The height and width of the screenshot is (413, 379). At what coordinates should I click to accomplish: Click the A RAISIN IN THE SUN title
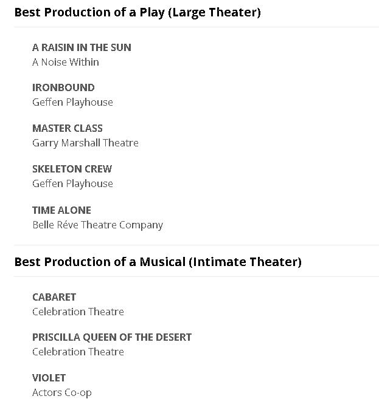[x=82, y=47]
